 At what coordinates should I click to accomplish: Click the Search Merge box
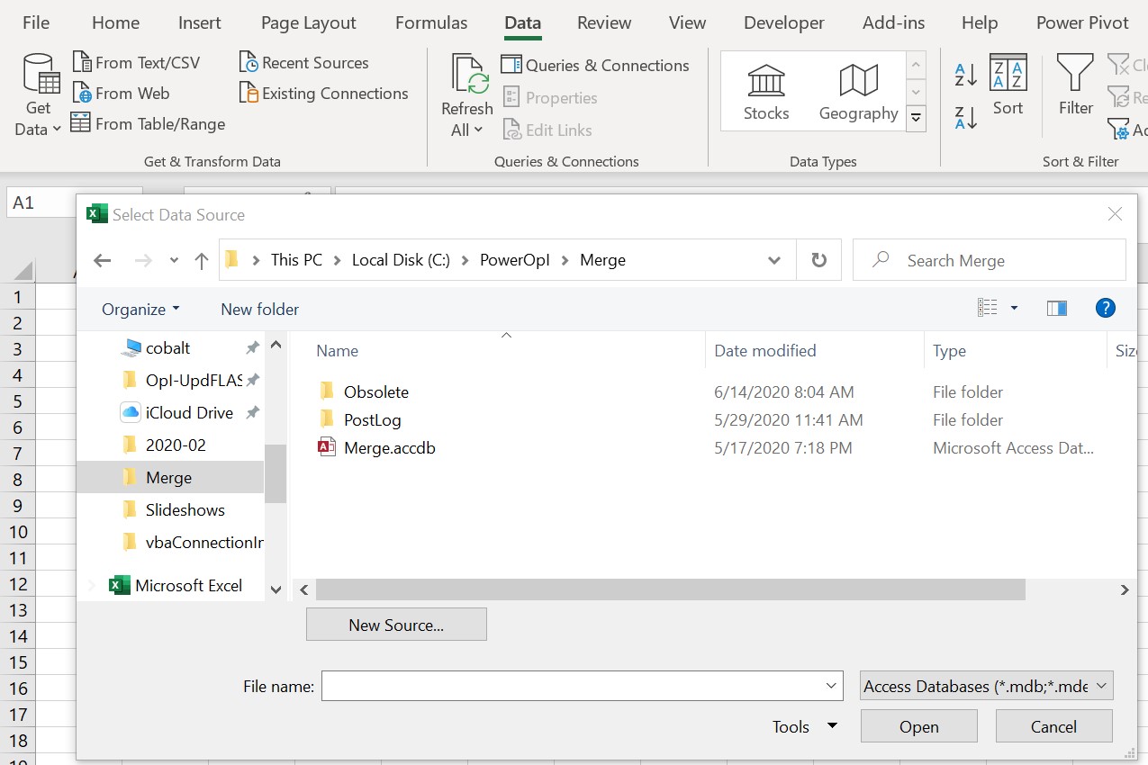(990, 260)
